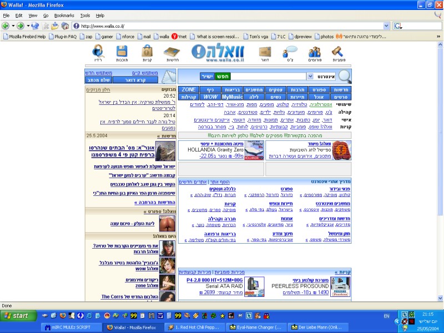
Task: Click the Walla logo at the page top
Action: point(218,53)
